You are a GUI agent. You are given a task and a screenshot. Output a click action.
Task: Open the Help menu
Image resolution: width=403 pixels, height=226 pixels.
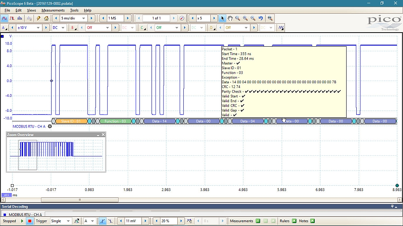(x=87, y=10)
